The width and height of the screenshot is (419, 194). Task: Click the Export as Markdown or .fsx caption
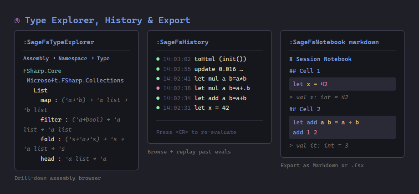point(322,165)
